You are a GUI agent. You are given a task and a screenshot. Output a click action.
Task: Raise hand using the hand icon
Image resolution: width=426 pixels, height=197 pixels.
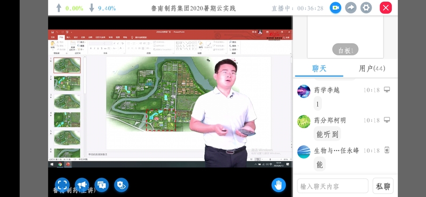click(x=278, y=185)
